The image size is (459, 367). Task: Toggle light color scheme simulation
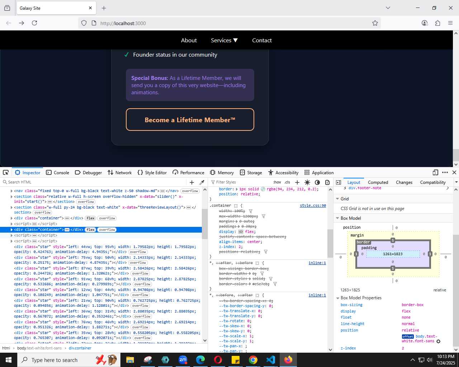point(307,182)
